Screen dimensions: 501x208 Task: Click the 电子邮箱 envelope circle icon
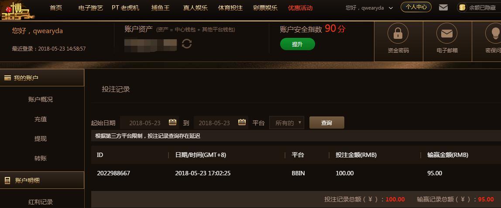[447, 33]
